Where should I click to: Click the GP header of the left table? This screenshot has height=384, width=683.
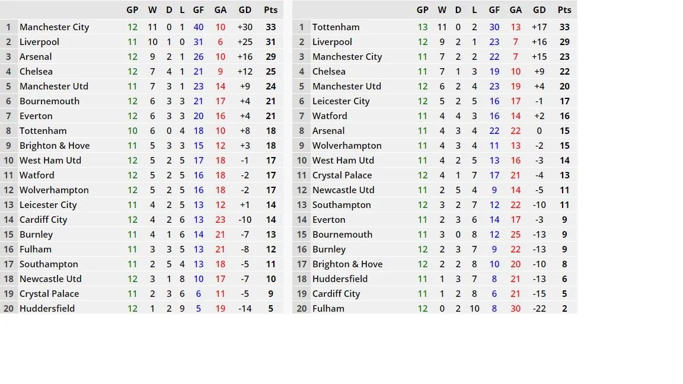tap(132, 9)
